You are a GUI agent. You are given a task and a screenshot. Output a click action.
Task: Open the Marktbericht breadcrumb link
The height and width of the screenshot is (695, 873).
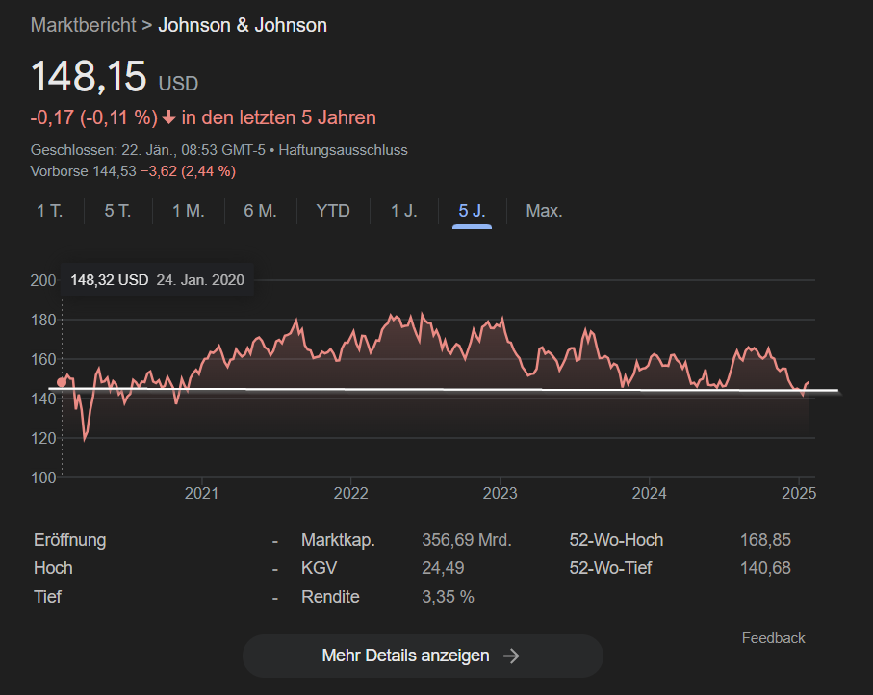point(84,25)
